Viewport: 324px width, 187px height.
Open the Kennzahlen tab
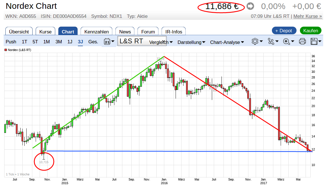(97, 31)
